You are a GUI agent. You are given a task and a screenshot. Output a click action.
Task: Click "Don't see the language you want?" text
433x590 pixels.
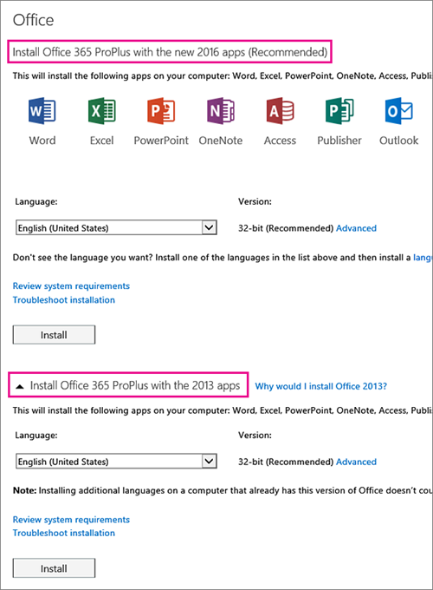[82, 258]
